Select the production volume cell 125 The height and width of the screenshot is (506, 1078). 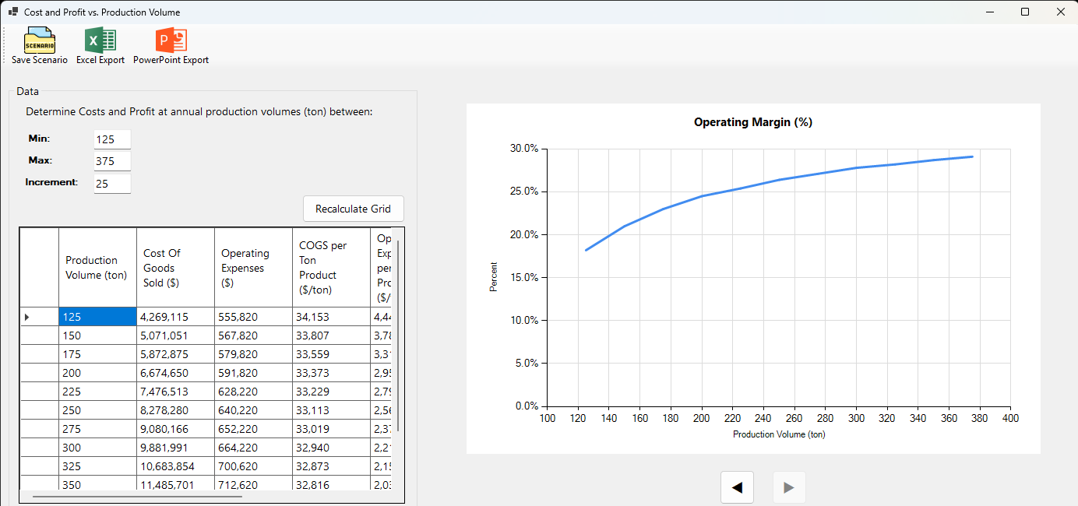97,317
